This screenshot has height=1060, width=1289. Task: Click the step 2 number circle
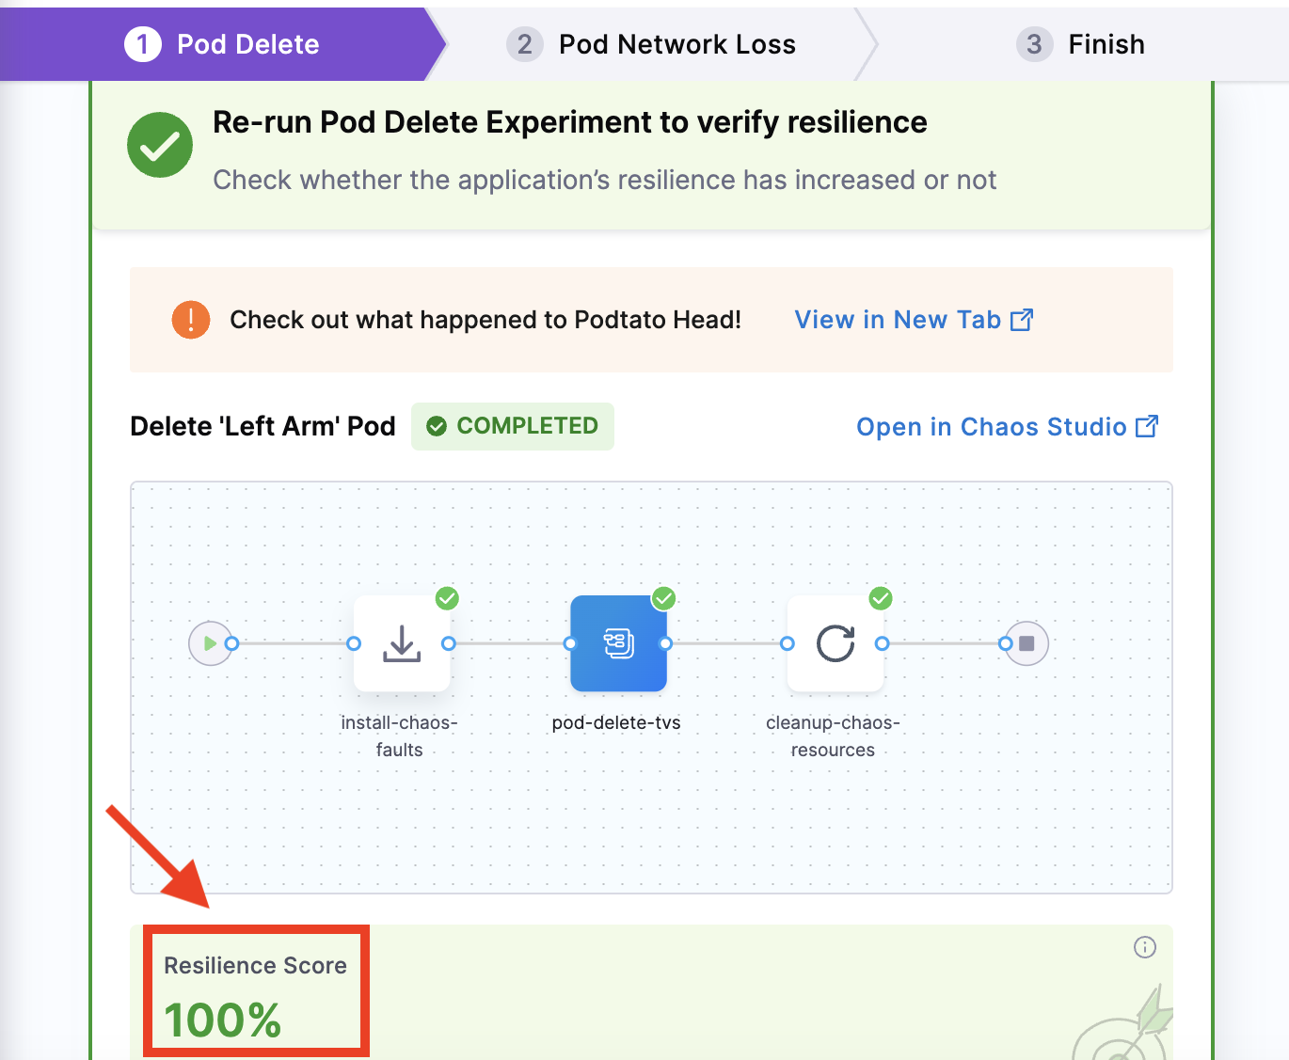coord(524,44)
